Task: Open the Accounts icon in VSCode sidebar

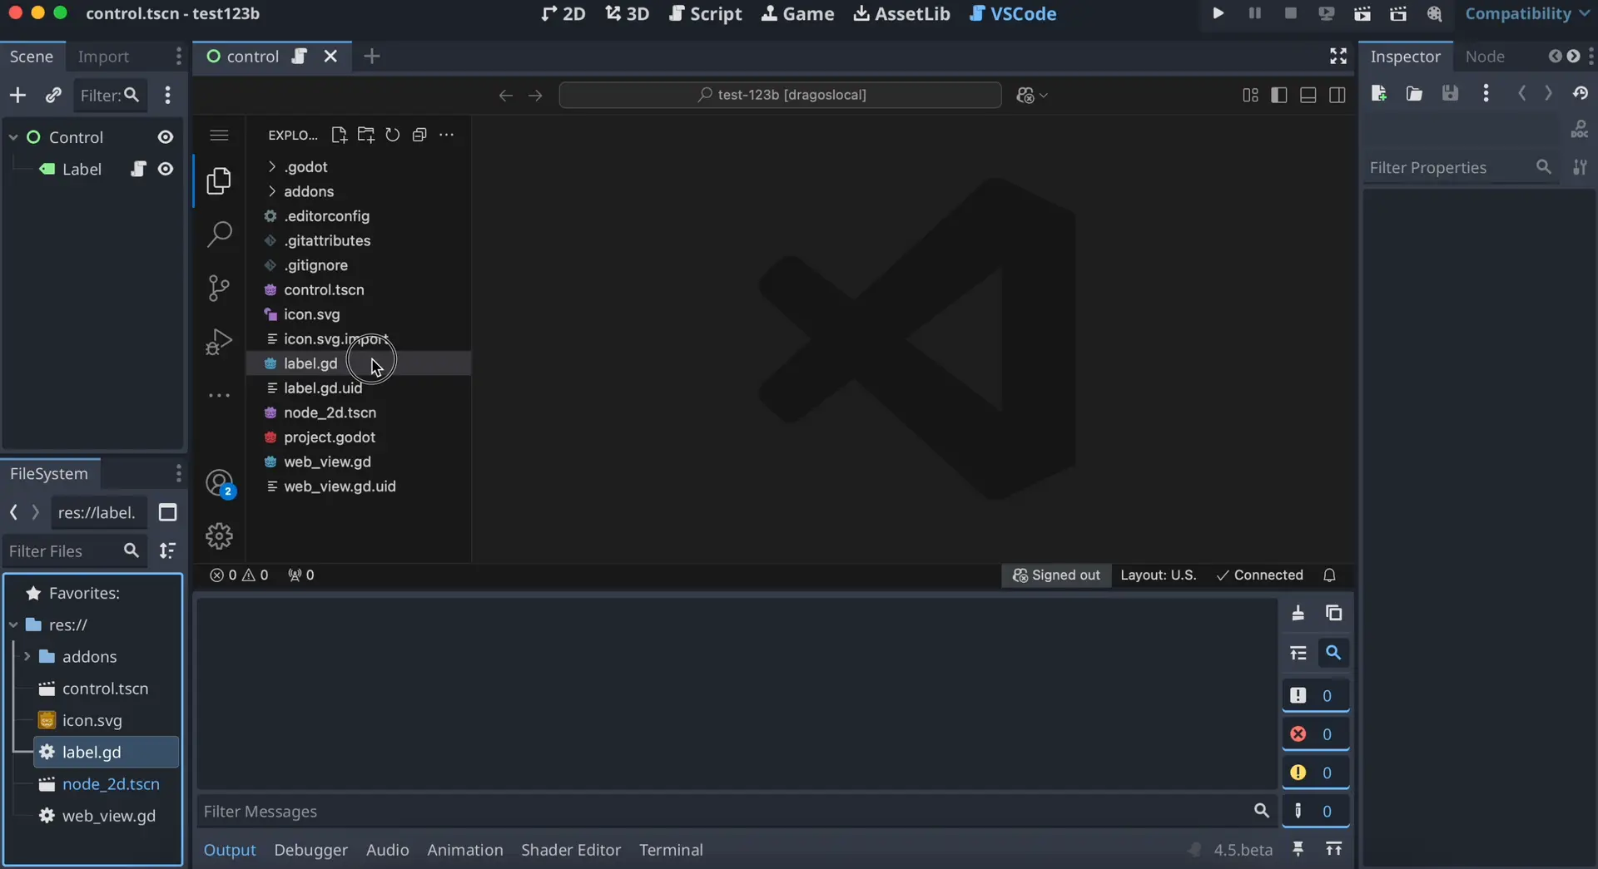Action: (219, 482)
